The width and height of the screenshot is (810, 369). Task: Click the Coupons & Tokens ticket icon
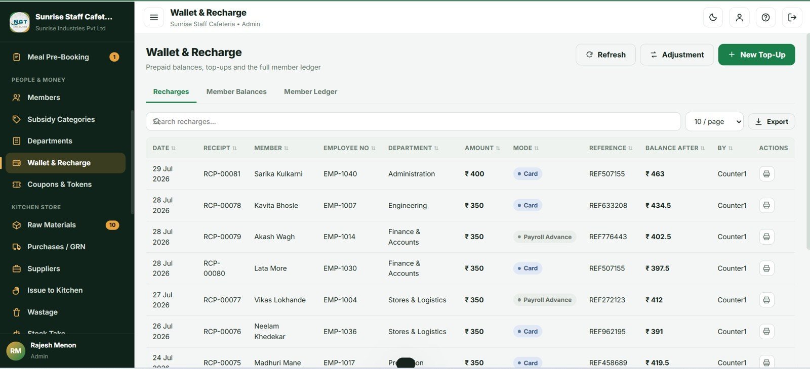point(17,184)
